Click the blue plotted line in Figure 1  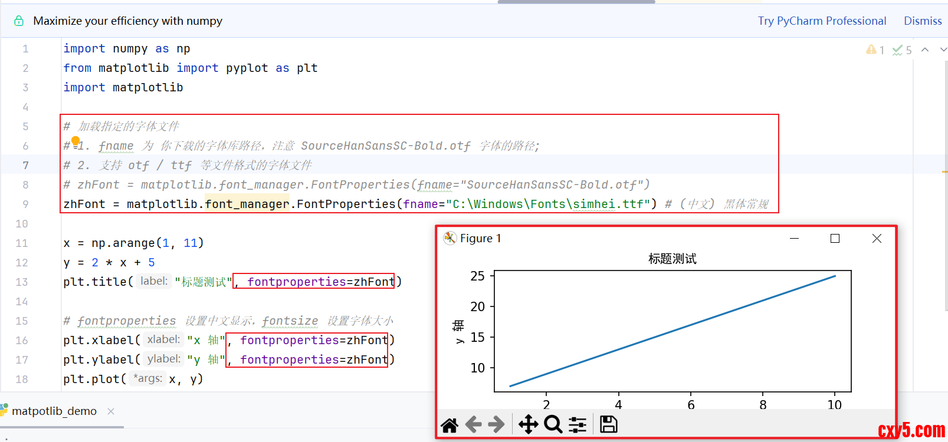pos(673,331)
